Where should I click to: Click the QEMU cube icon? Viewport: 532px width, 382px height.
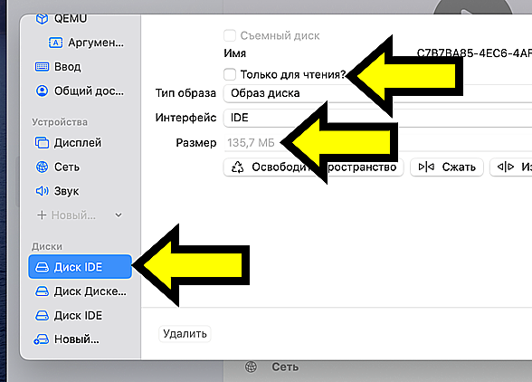42,18
